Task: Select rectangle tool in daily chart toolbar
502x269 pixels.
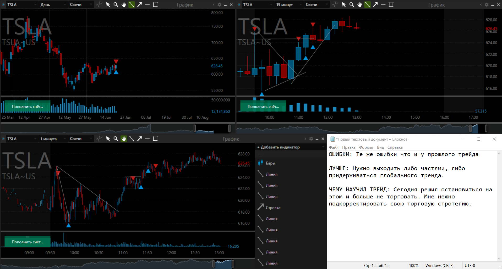Action: tap(155, 4)
